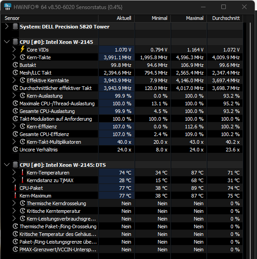Click the clock icon beside Kern-Takte
This screenshot has width=257, height=259.
click(23, 57)
